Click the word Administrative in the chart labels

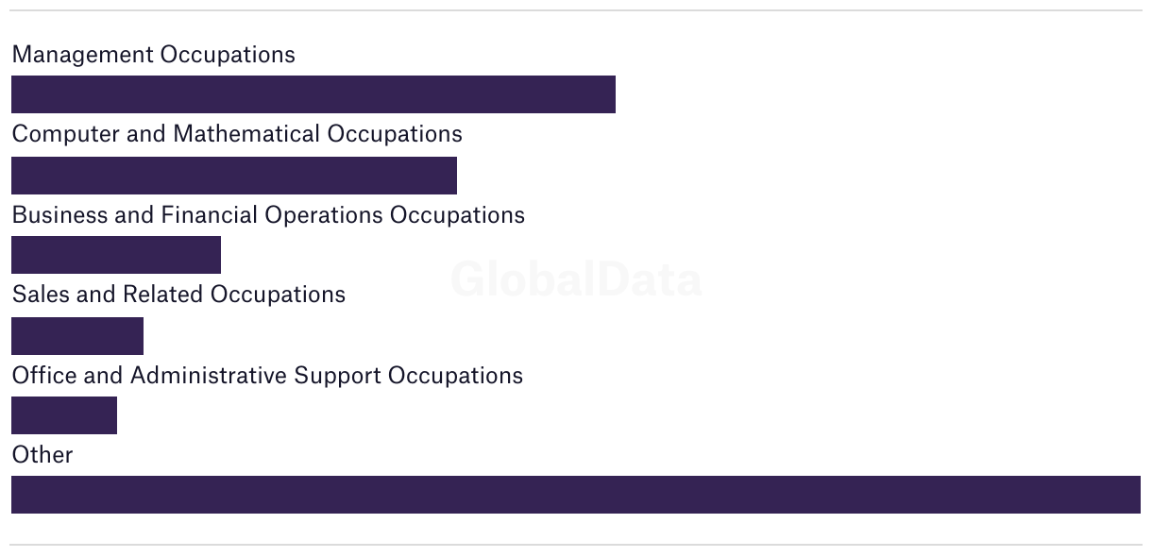coord(209,376)
